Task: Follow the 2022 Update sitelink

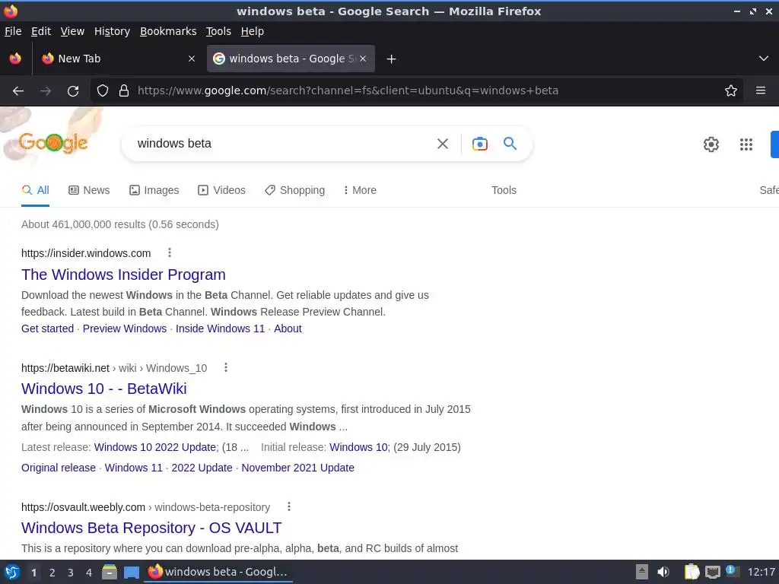Action: (x=202, y=468)
